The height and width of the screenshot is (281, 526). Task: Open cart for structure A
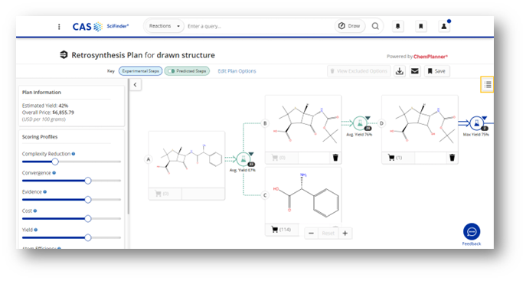pyautogui.click(x=162, y=194)
